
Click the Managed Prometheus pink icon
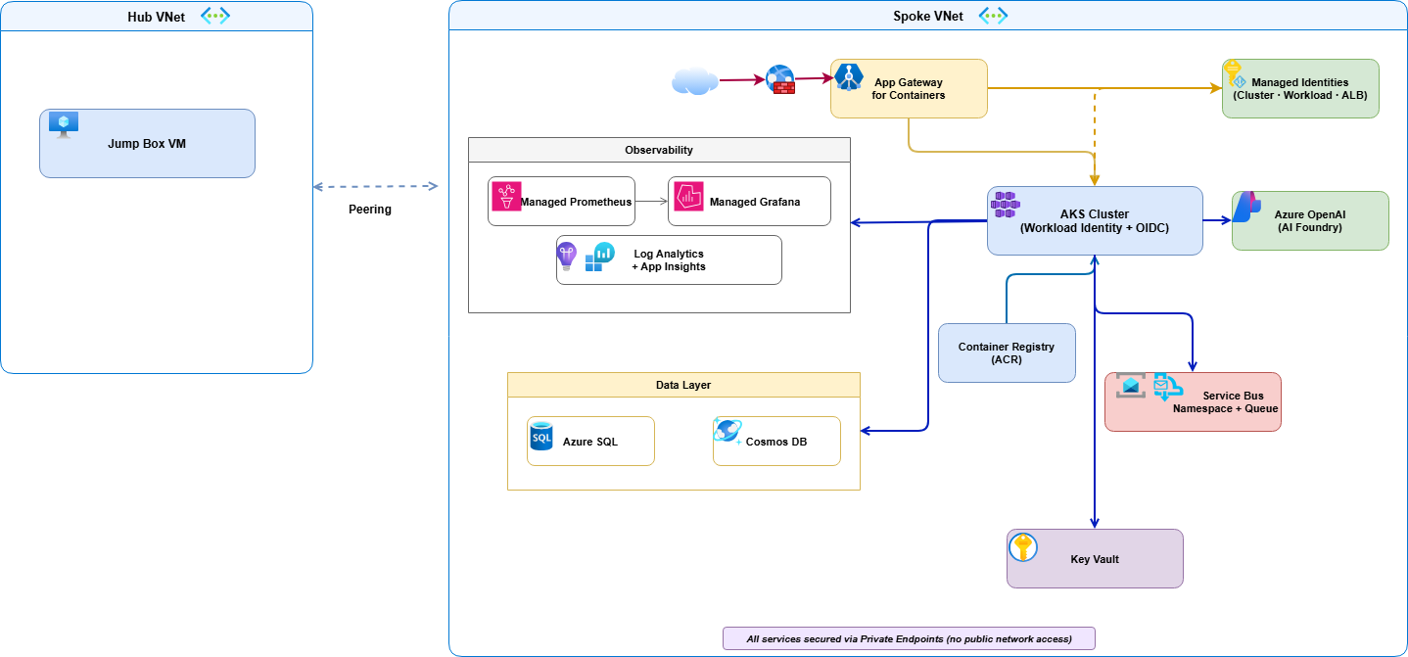pyautogui.click(x=506, y=196)
